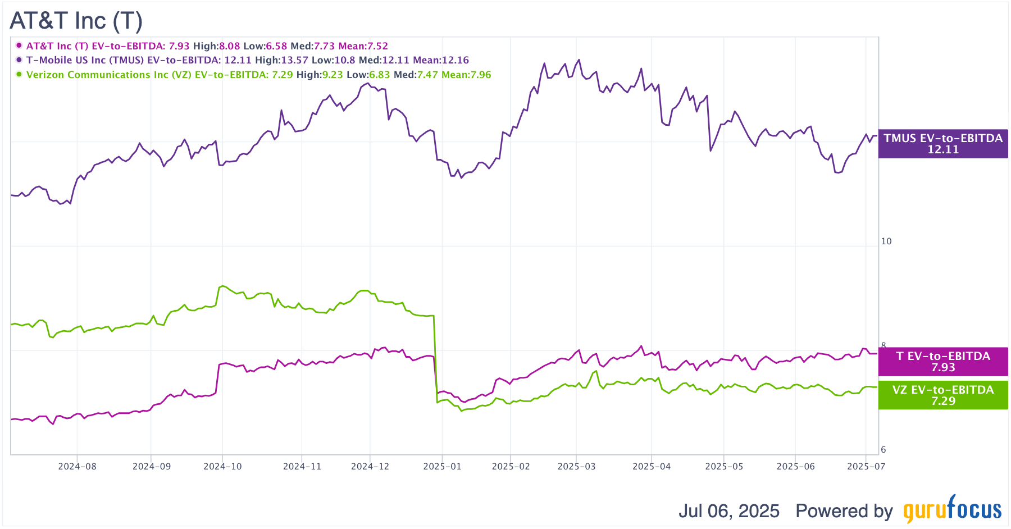This screenshot has height=529, width=1011.
Task: Click the AT&T legend dot marker
Action: (19, 45)
